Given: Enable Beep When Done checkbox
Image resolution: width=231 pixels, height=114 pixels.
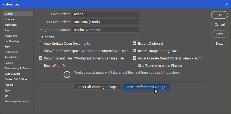Looking at the screenshot, I should pos(40,65).
